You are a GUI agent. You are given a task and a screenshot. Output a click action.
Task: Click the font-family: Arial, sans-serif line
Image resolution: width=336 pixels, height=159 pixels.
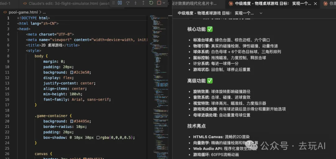[x=77, y=99]
